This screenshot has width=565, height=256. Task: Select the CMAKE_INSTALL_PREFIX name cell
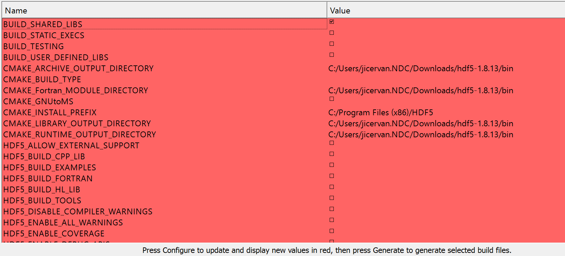point(50,113)
